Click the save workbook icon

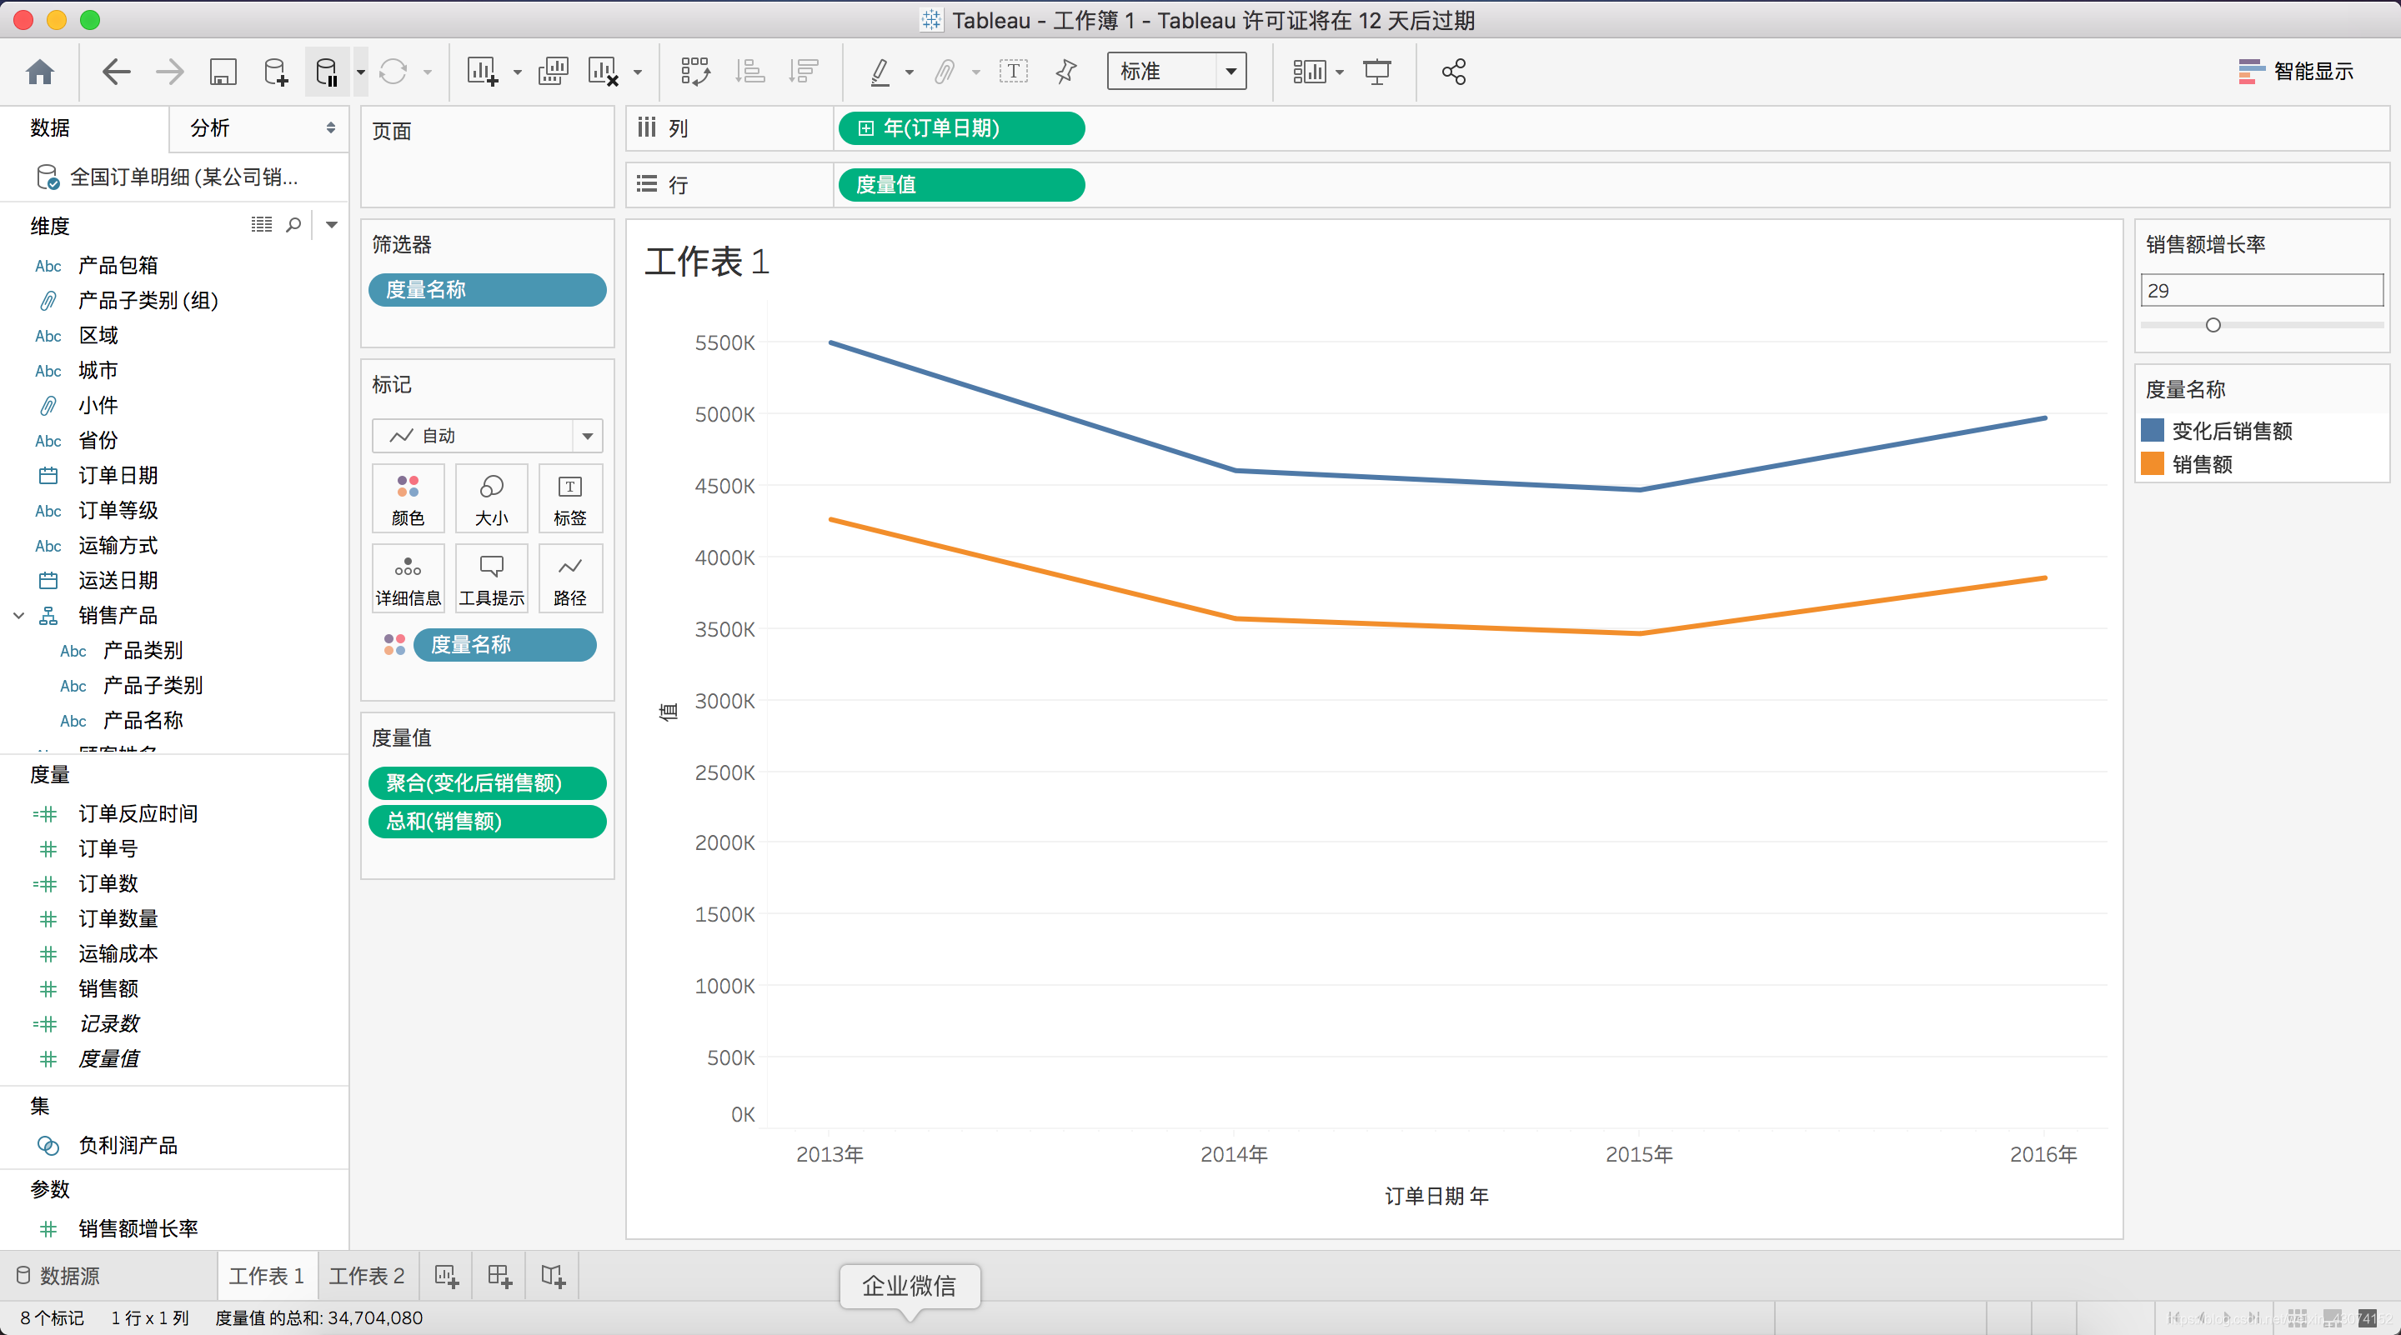[223, 72]
